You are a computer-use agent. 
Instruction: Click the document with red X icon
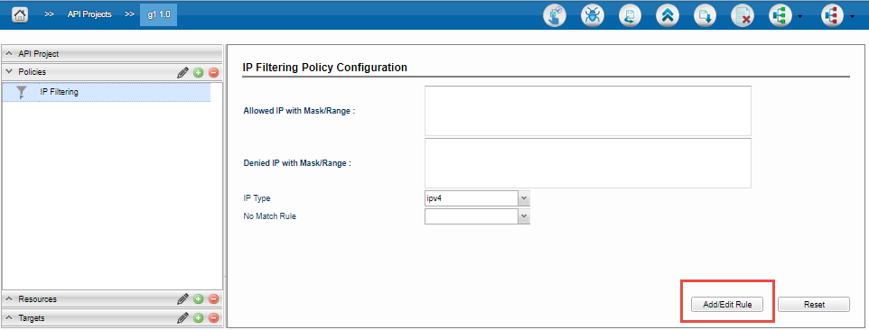[743, 15]
